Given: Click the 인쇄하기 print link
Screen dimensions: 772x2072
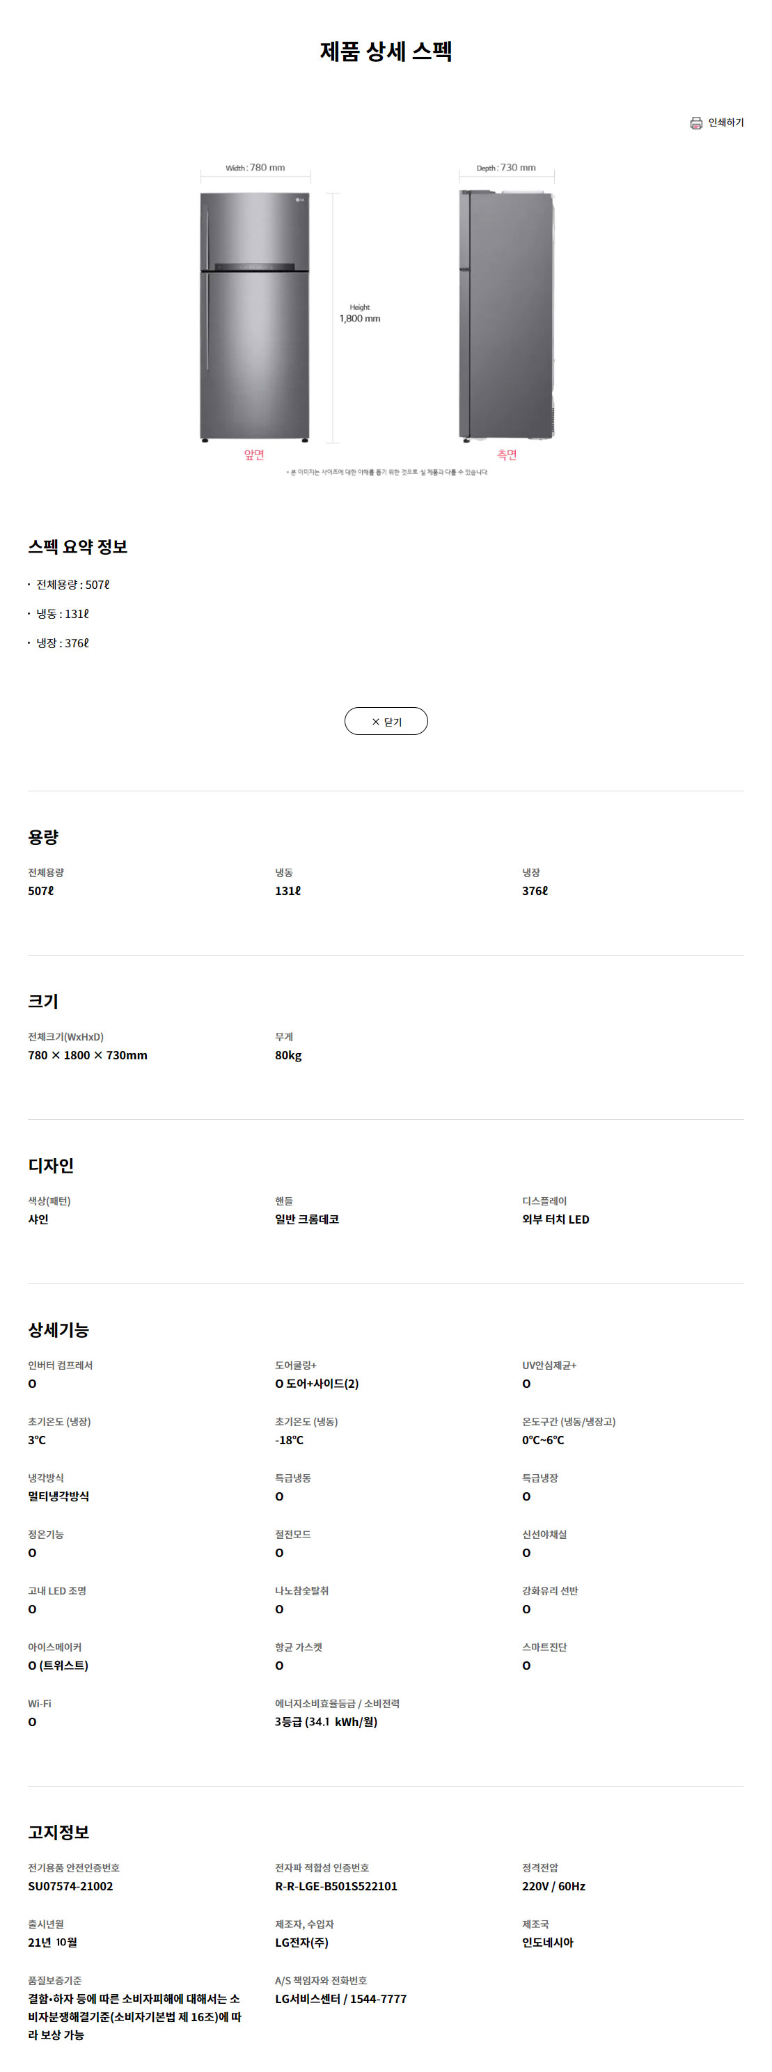Looking at the screenshot, I should point(725,123).
